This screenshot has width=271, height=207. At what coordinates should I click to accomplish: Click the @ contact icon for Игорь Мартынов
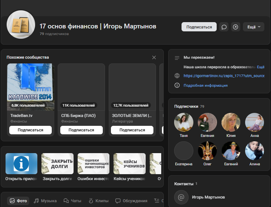point(181,197)
